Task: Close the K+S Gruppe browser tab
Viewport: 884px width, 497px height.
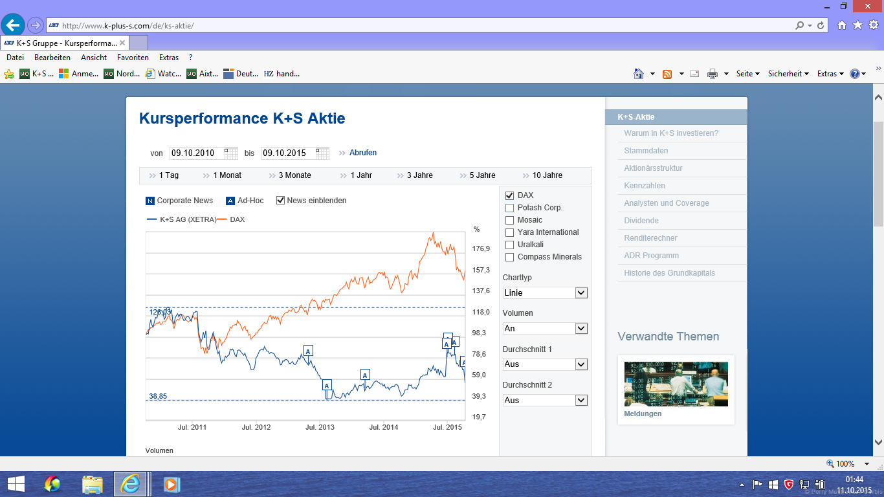Action: [x=122, y=43]
